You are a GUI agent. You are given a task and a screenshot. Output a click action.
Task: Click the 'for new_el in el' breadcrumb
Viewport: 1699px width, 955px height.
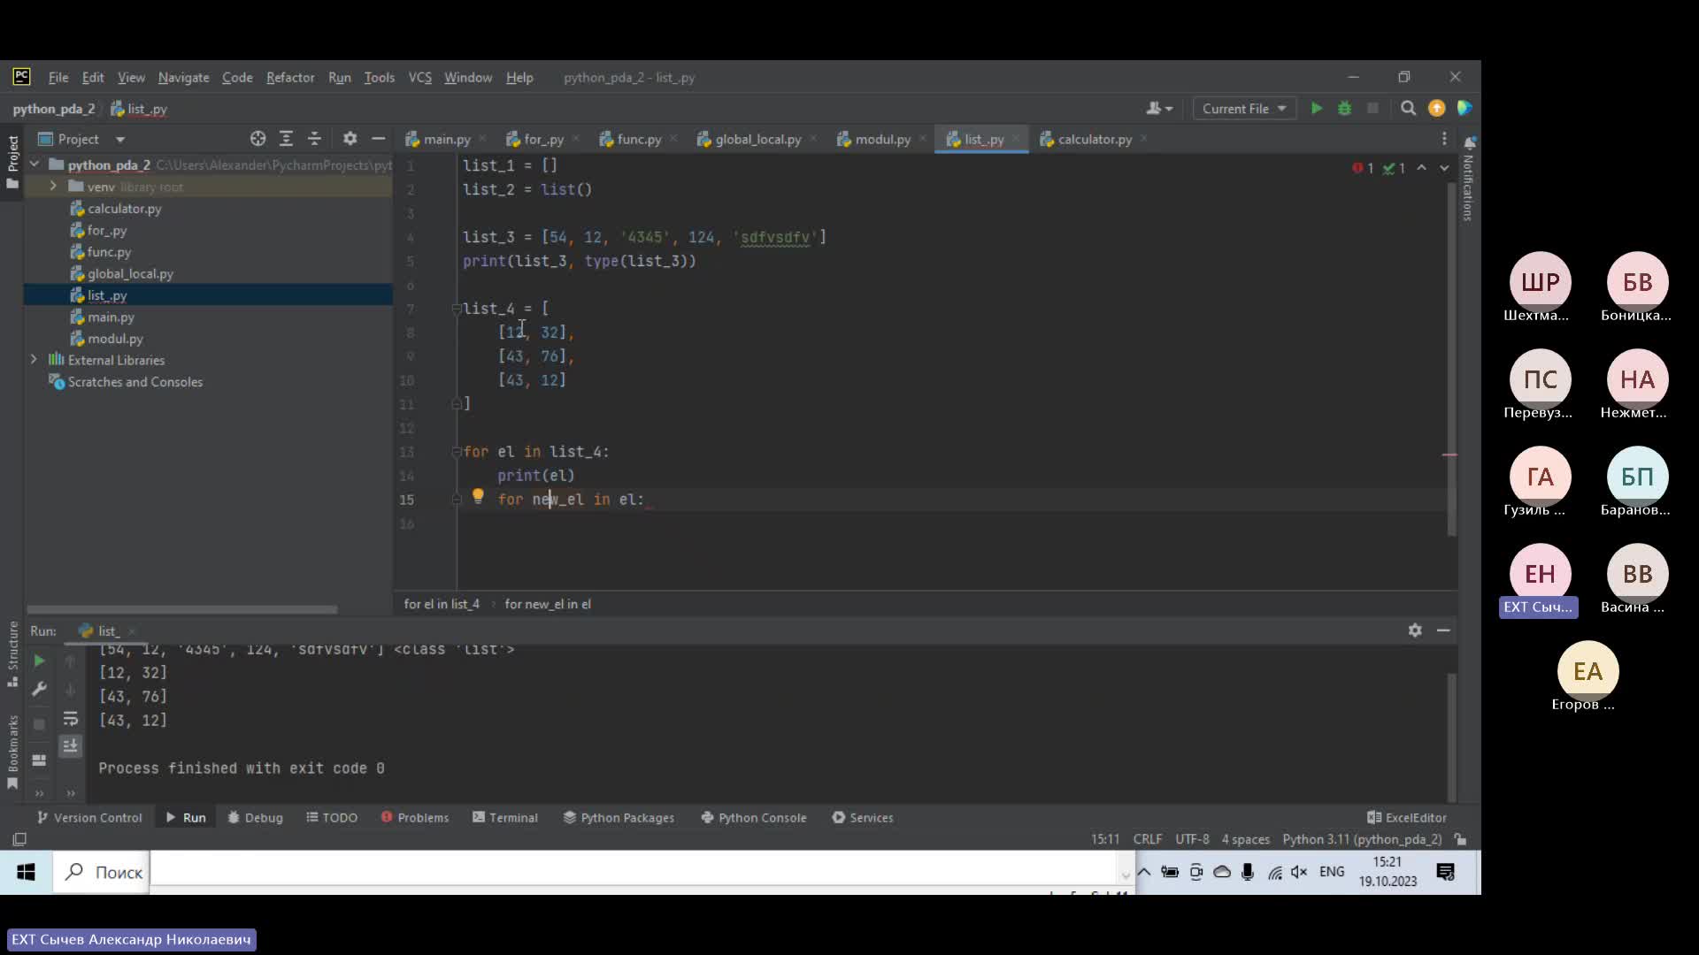pyautogui.click(x=548, y=604)
